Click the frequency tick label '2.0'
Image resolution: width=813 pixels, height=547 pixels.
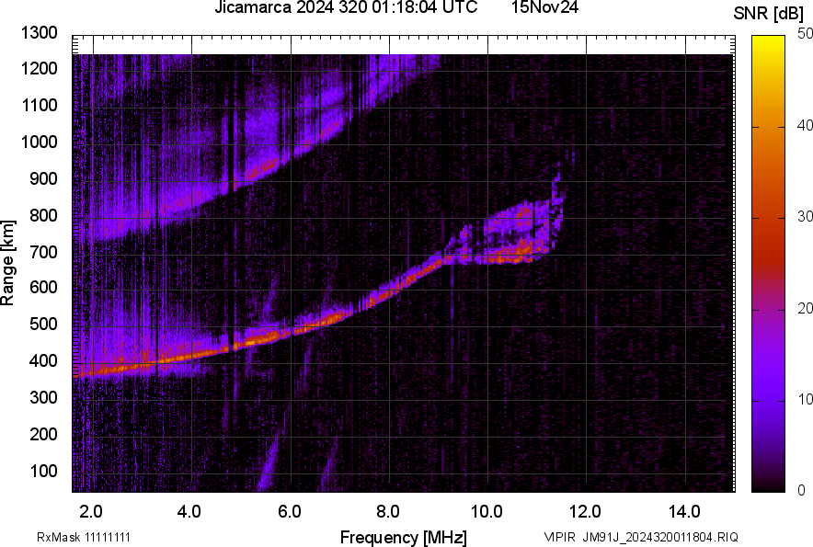tap(91, 512)
